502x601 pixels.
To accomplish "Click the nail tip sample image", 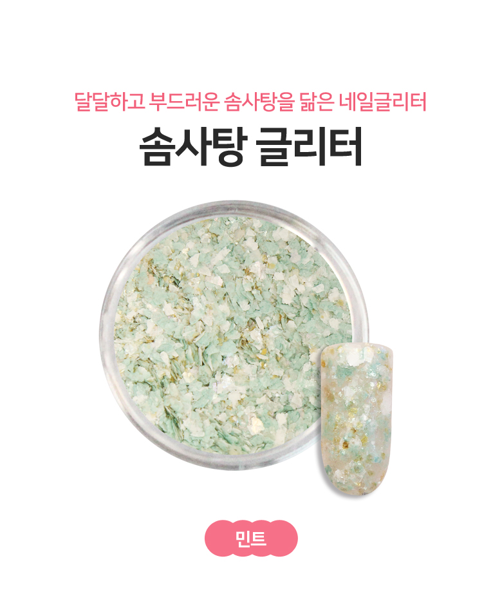I will click(x=357, y=419).
